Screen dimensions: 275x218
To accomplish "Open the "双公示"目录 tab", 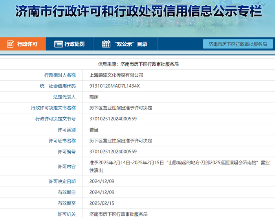I will coord(130,44).
